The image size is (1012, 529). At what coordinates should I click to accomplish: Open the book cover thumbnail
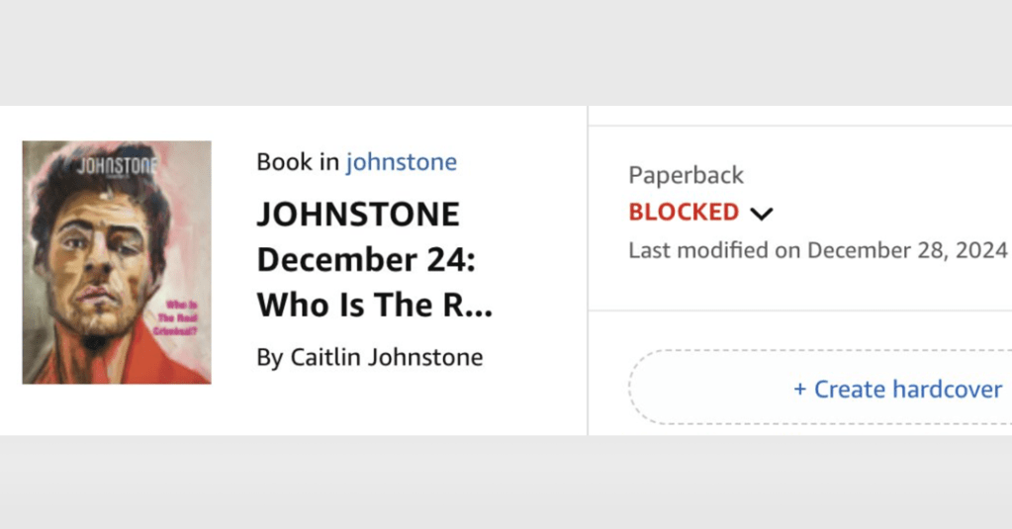[x=117, y=262]
